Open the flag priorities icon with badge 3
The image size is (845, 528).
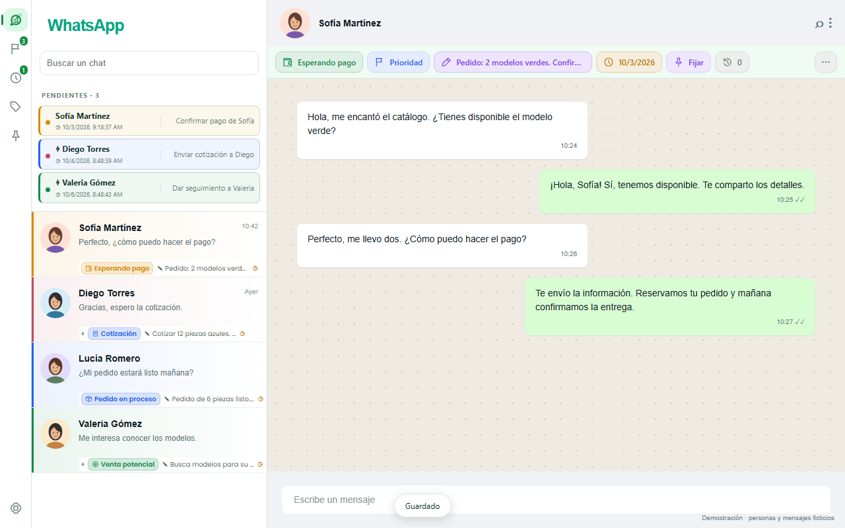16,49
